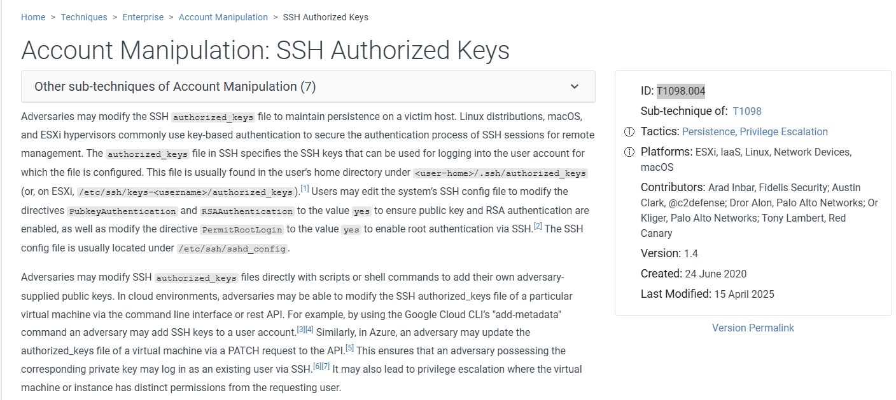Image resolution: width=896 pixels, height=400 pixels.
Task: Navigate to Enterprise breadcrumb
Action: coord(143,17)
